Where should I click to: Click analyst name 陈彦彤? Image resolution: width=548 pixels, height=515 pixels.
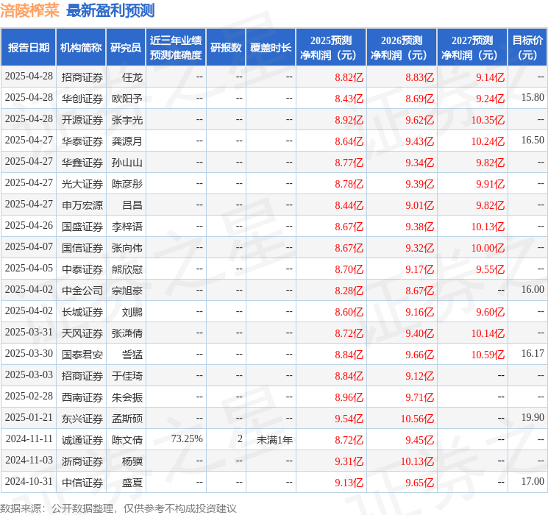[x=127, y=184]
